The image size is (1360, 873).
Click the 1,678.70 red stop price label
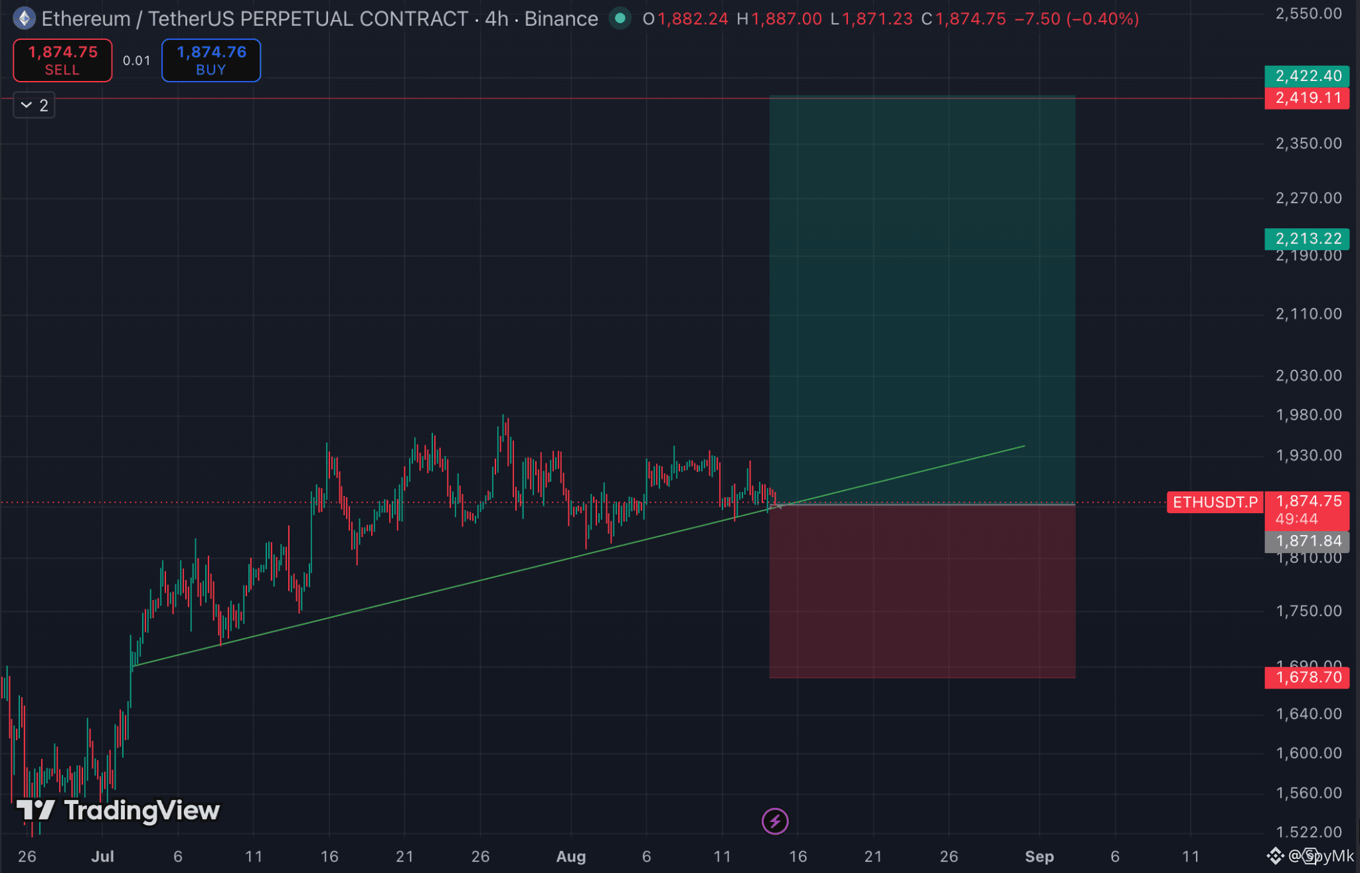point(1307,677)
